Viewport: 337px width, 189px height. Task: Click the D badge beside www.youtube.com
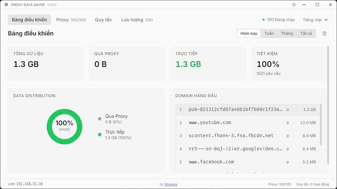[288, 123]
